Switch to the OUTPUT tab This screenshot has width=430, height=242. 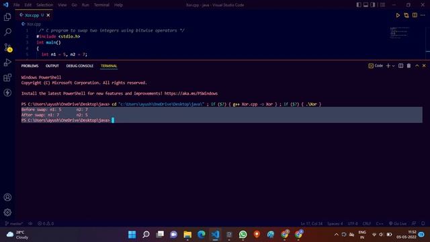tap(52, 66)
